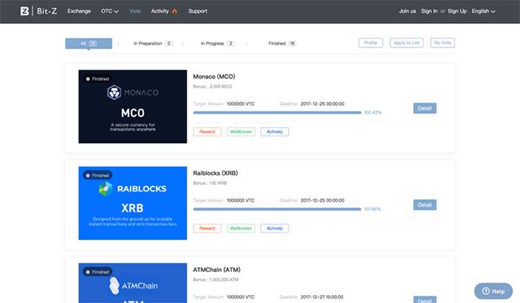Open the Support page
The image size is (520, 303).
tap(198, 11)
